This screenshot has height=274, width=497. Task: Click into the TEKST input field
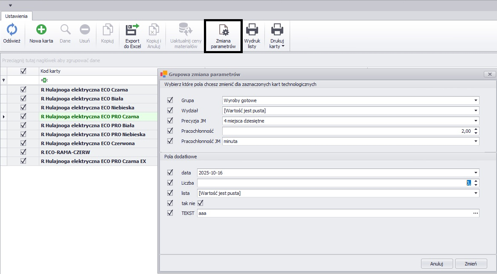pos(333,213)
